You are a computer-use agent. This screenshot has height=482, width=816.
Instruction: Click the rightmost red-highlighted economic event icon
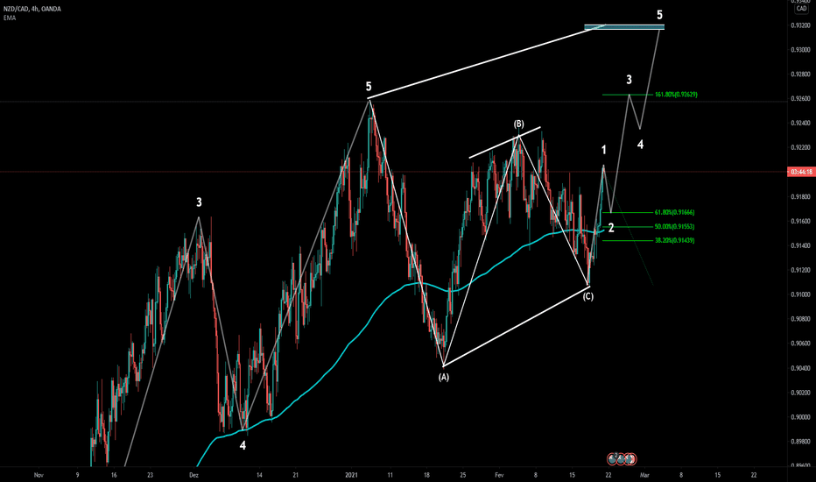(x=630, y=459)
